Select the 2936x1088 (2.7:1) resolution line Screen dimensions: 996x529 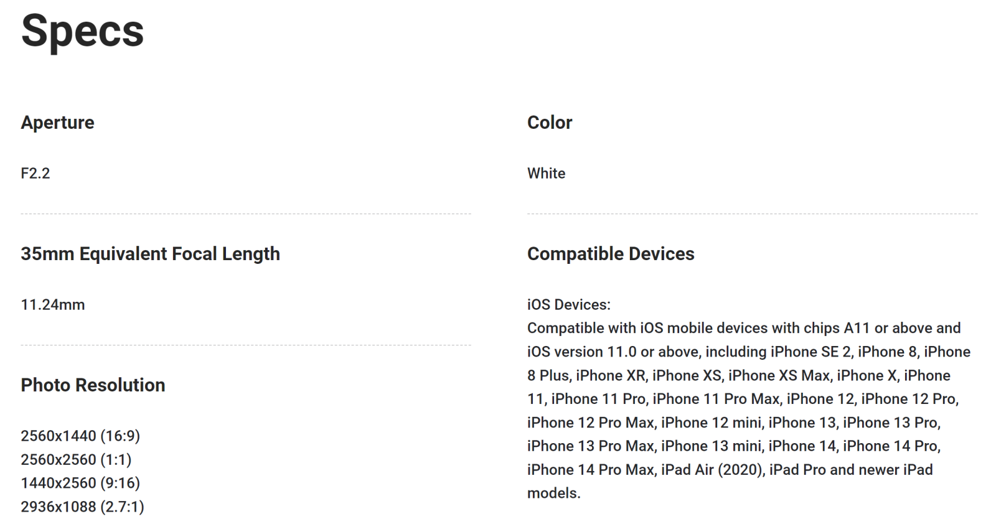tap(82, 507)
